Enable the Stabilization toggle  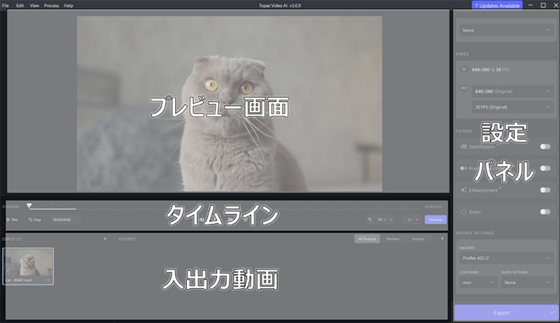click(545, 146)
